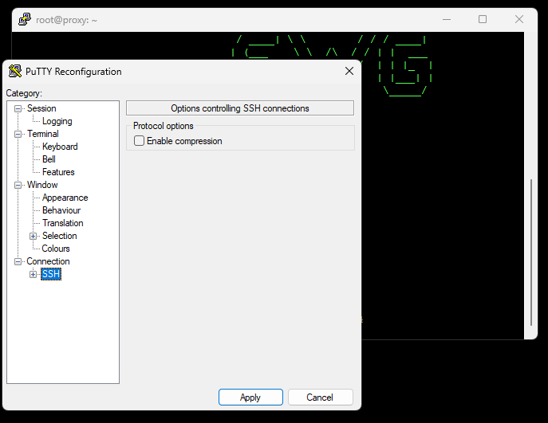Click 'Options controlling SSH connections' header
Image resolution: width=548 pixels, height=423 pixels.
click(240, 108)
